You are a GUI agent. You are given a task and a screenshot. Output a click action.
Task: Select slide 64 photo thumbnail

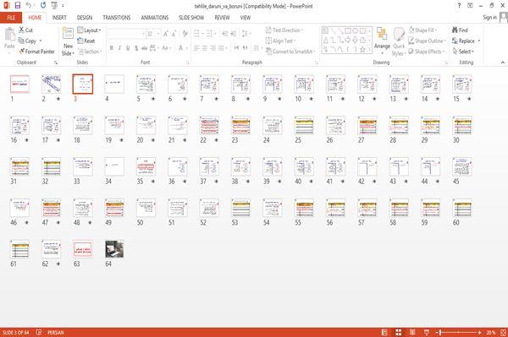tap(114, 249)
